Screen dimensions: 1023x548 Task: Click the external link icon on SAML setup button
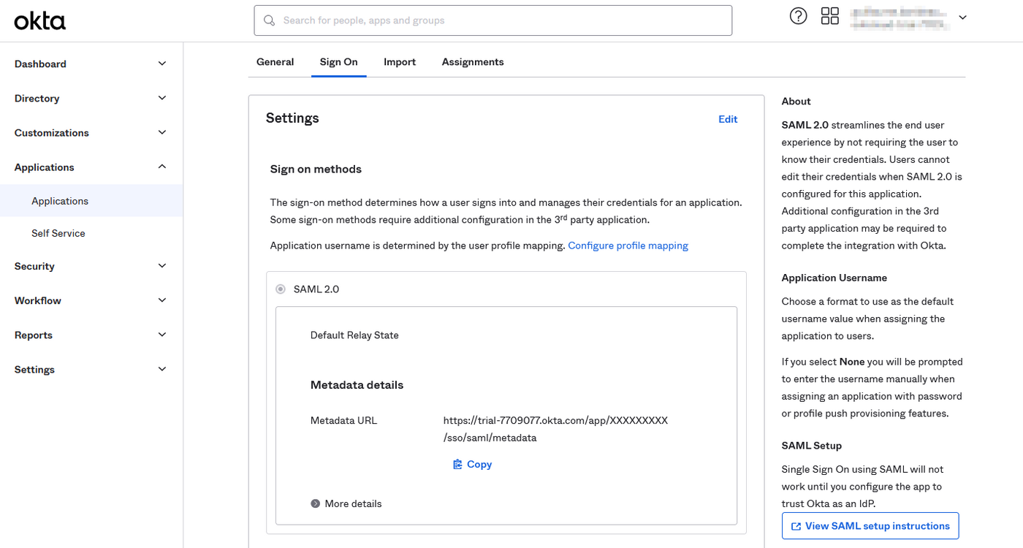(x=796, y=526)
